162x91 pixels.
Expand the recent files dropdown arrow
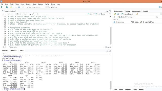(13, 7)
